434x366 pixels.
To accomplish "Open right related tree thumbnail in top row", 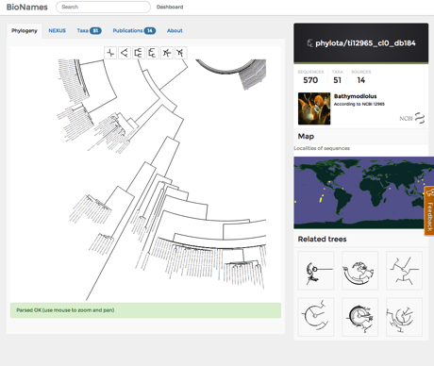I will (404, 271).
